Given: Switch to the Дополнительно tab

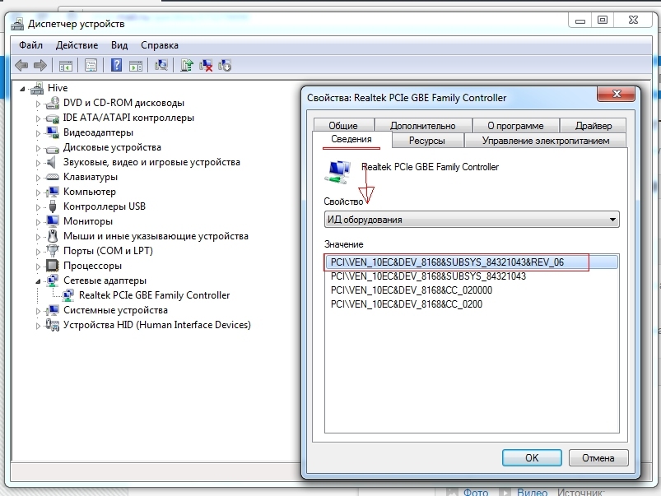Looking at the screenshot, I should pyautogui.click(x=423, y=126).
